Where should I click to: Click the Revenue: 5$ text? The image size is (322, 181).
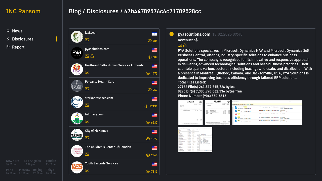188,40
